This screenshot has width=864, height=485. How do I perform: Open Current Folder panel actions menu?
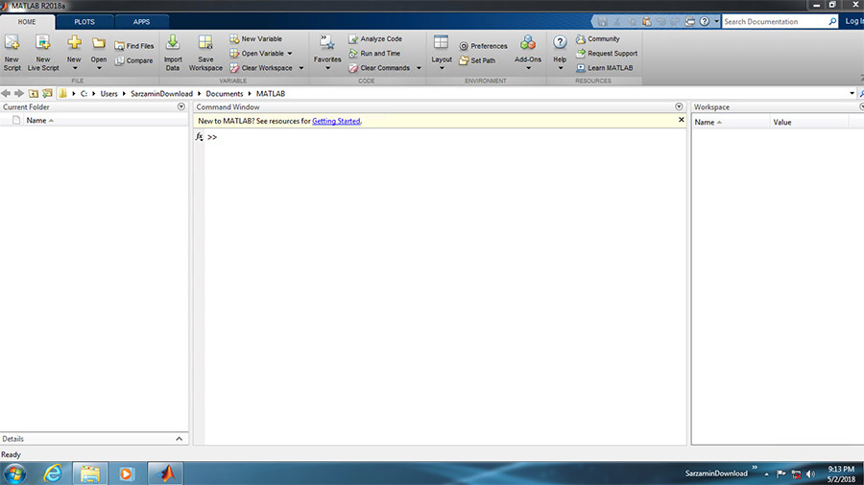181,106
